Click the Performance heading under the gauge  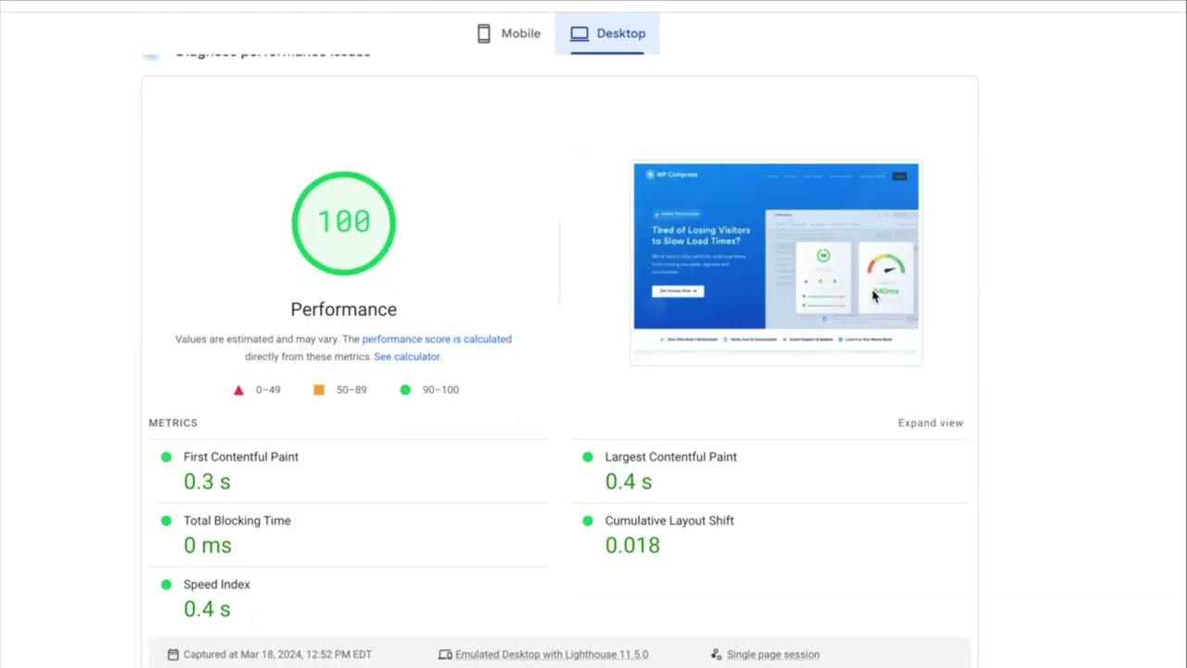click(x=343, y=310)
